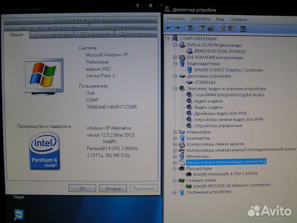Viewport: 297px width, 223px height.
Task: Click the Skype desktop shortcut label
Action: pos(19,197)
